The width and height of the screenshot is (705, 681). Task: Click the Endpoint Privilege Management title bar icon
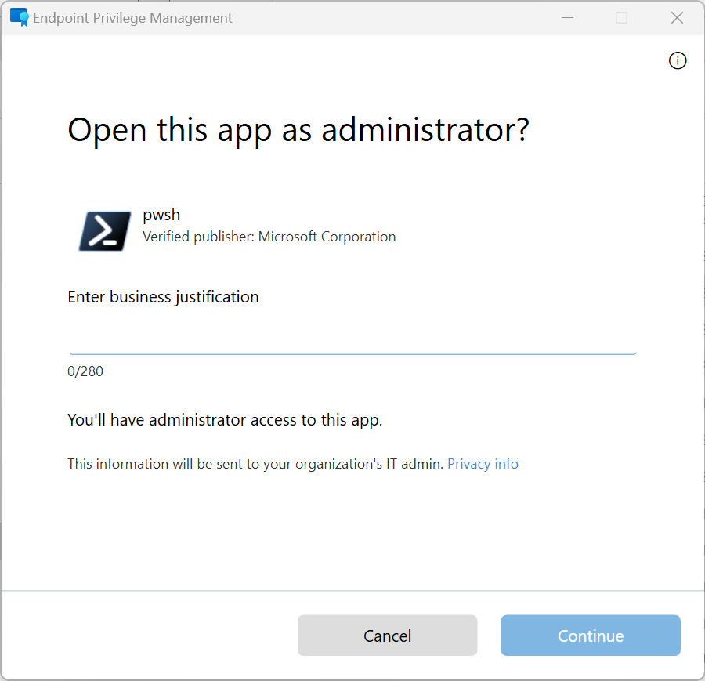(17, 17)
